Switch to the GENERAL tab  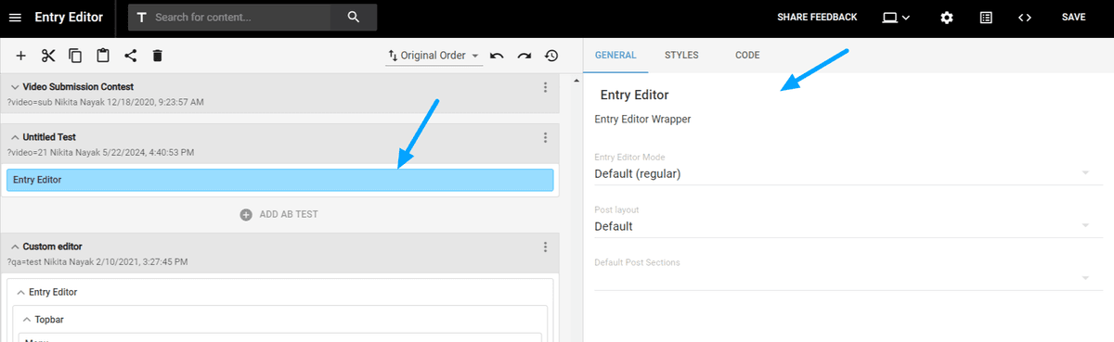[615, 56]
